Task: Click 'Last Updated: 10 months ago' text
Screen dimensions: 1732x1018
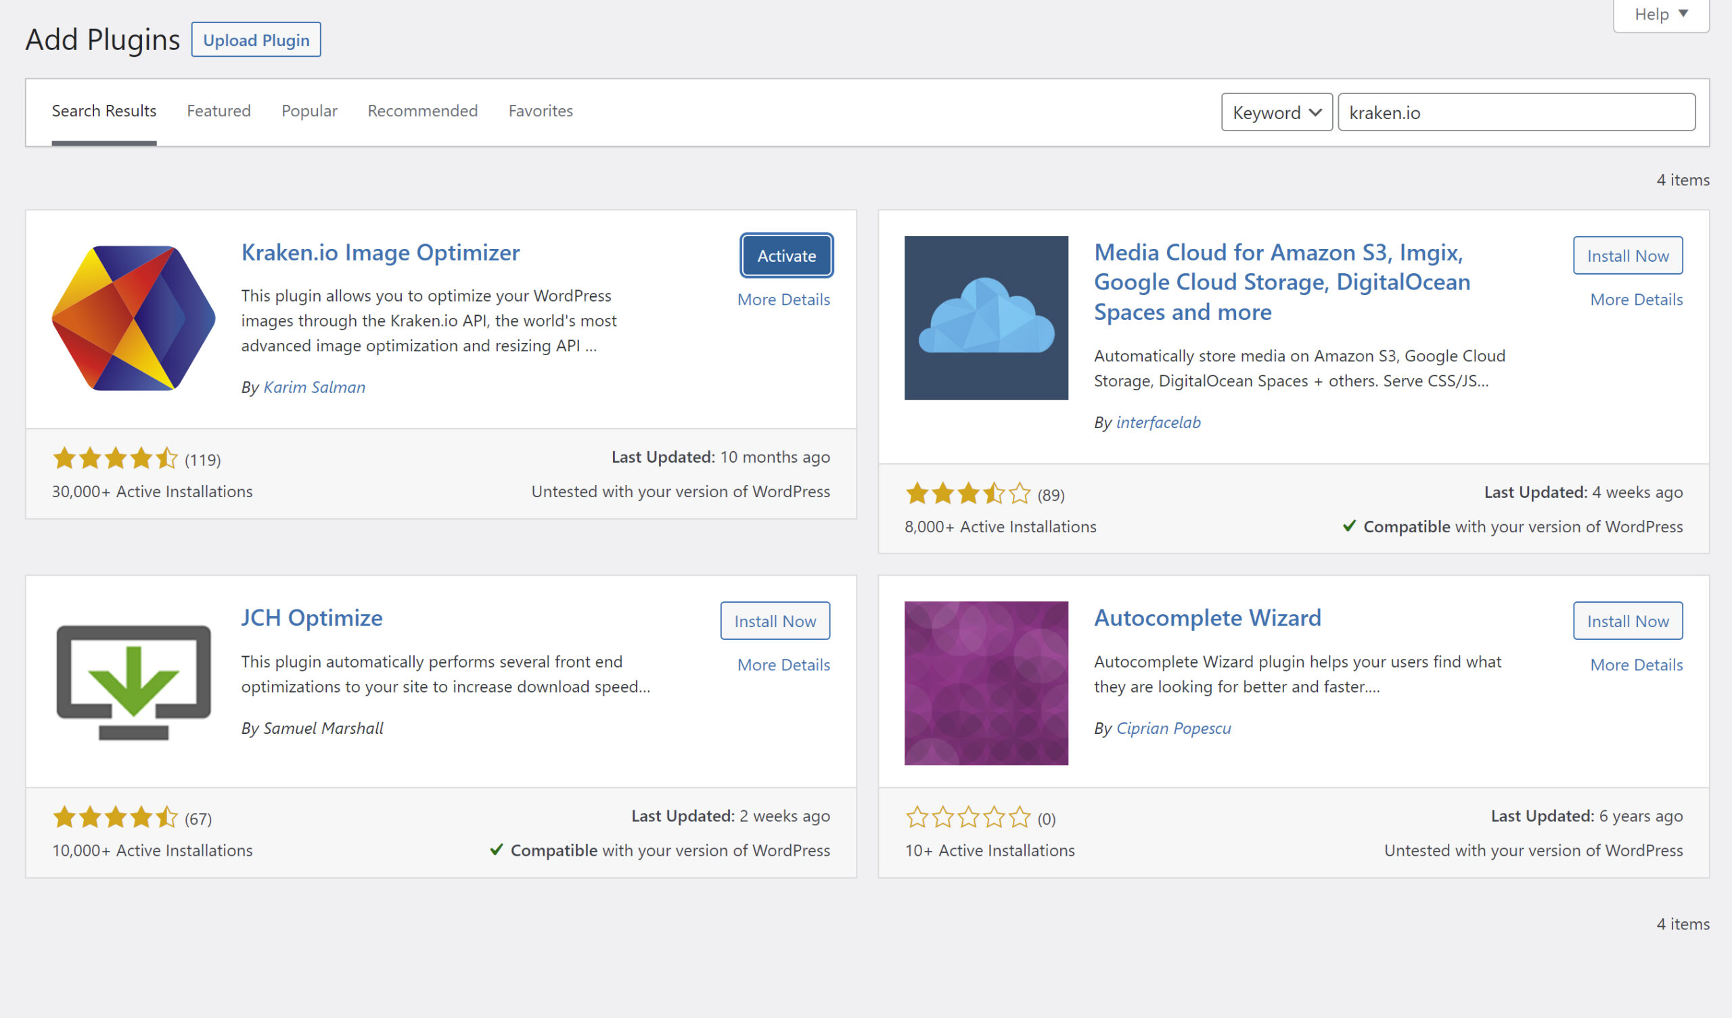Action: (721, 457)
